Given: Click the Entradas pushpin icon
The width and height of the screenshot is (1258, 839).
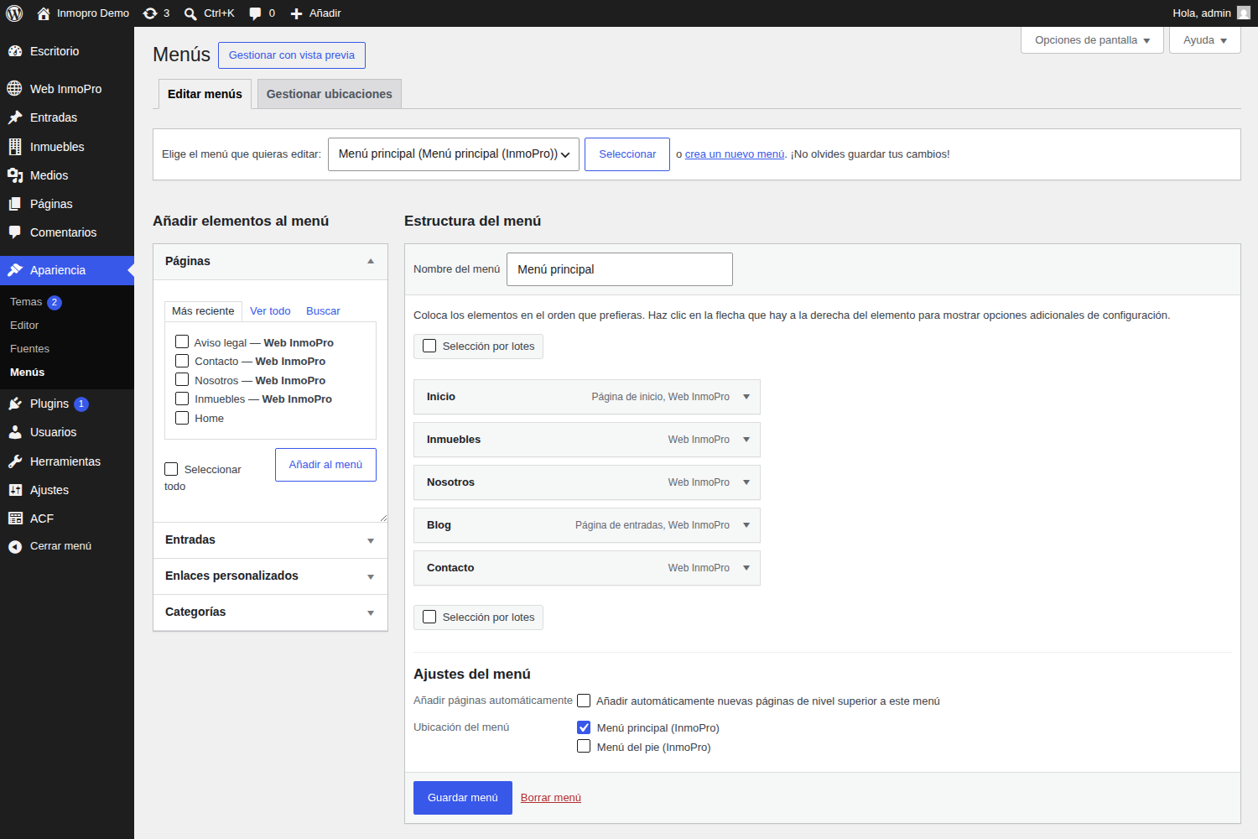Looking at the screenshot, I should pyautogui.click(x=15, y=117).
